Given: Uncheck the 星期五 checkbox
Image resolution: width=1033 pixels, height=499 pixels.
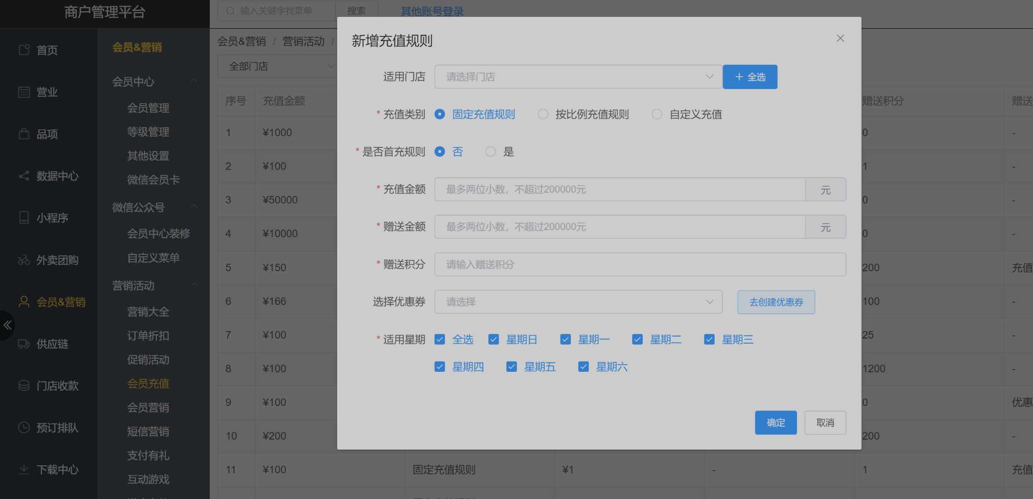Looking at the screenshot, I should [512, 367].
